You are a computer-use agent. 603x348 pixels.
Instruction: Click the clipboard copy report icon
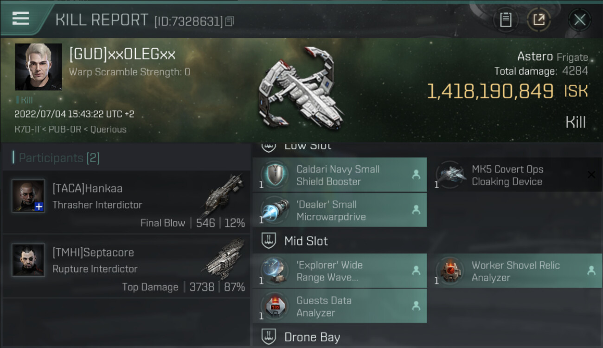point(506,19)
